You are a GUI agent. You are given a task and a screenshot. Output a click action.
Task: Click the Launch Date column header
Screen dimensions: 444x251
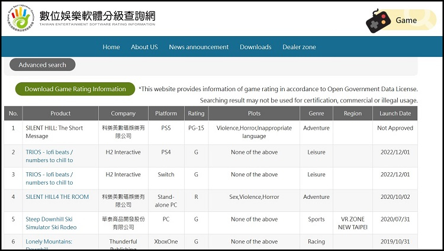(x=396, y=113)
